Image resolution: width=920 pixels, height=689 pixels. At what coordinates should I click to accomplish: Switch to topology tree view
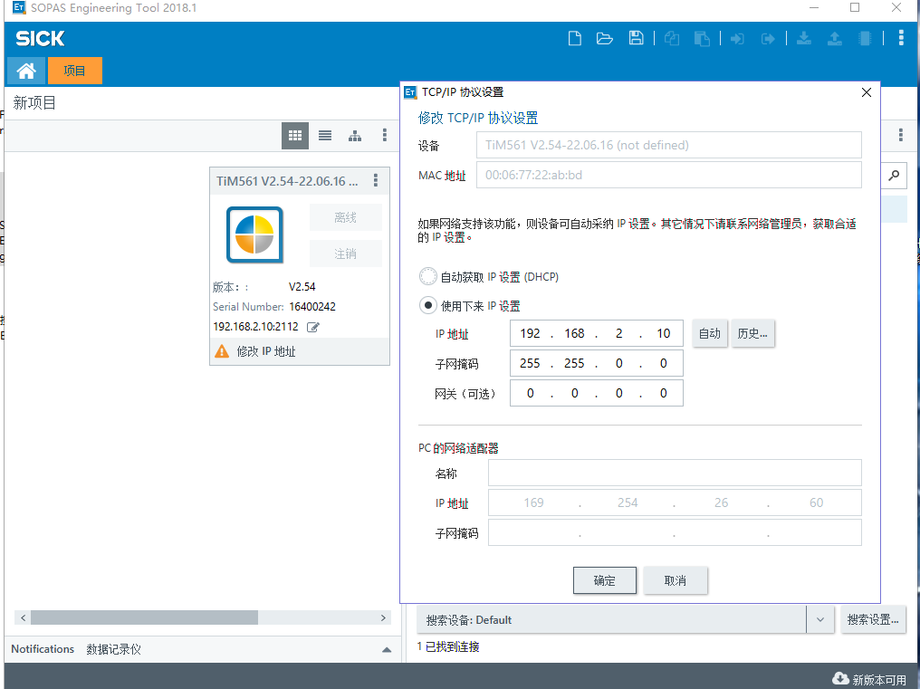(355, 136)
